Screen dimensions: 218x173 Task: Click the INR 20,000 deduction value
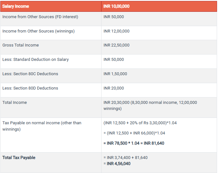click(x=114, y=88)
